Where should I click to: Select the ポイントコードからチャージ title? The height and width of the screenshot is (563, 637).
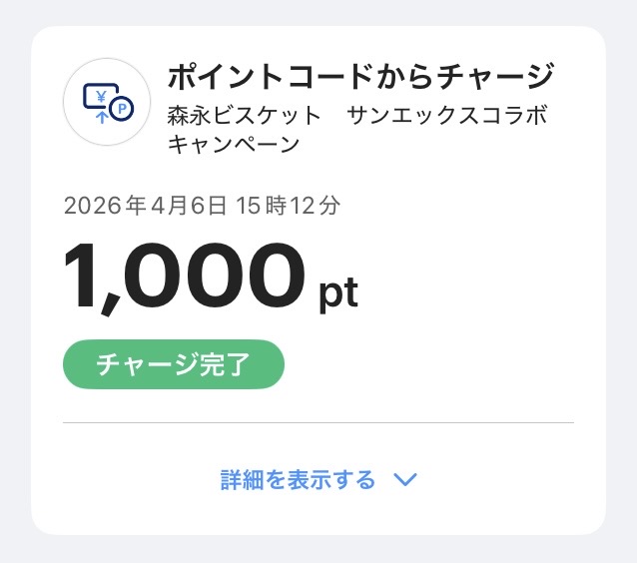click(x=360, y=76)
